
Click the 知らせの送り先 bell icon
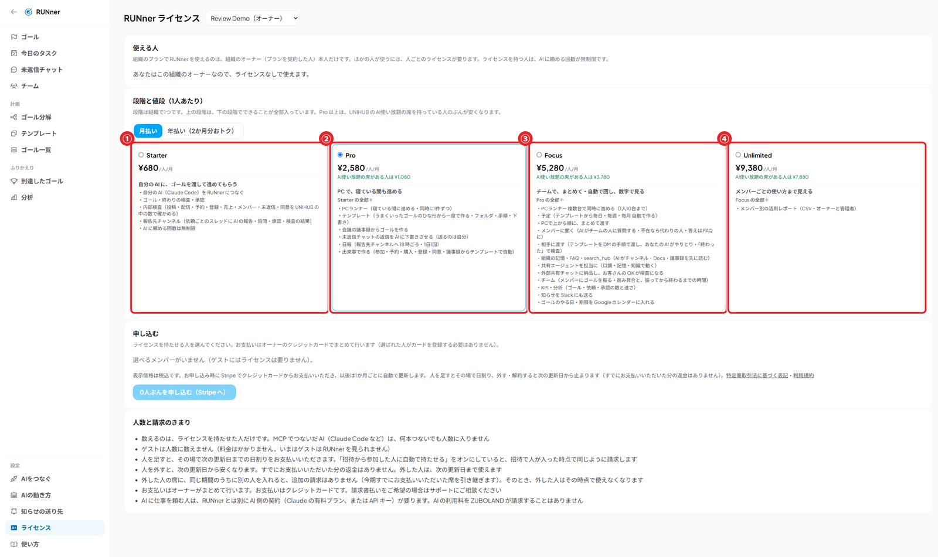(x=14, y=511)
